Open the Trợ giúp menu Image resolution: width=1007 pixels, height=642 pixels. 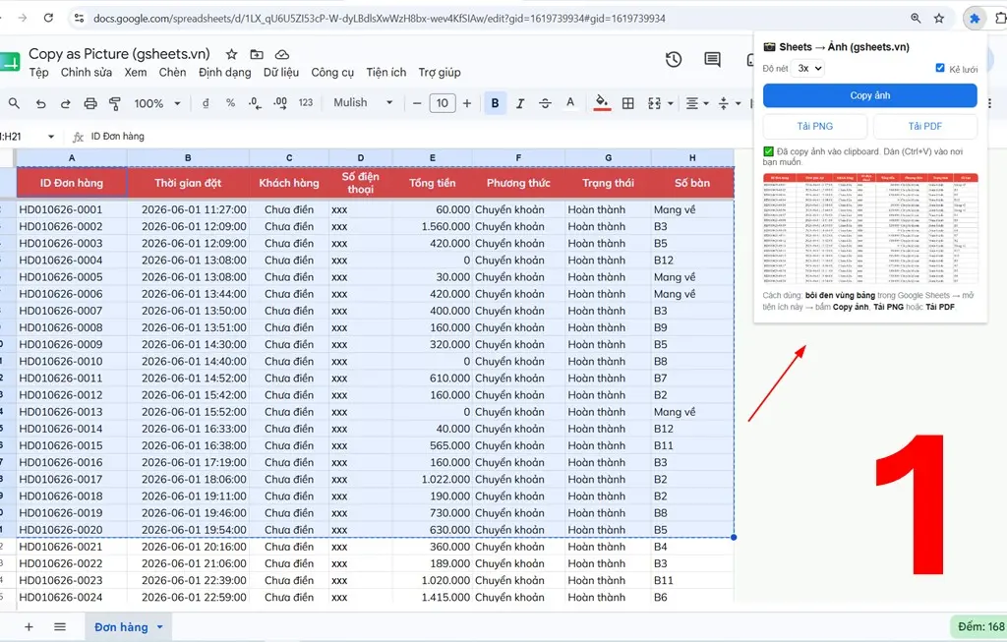pyautogui.click(x=440, y=73)
